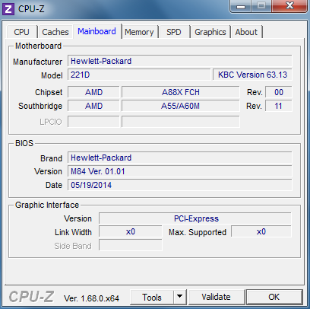Click the Chipset vendor AMD field
310x309 pixels.
click(93, 92)
